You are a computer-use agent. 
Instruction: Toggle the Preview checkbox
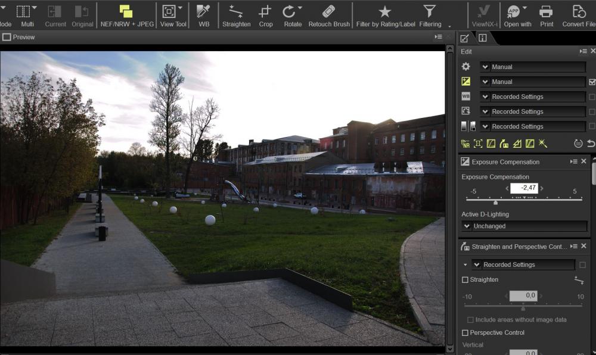click(x=7, y=37)
